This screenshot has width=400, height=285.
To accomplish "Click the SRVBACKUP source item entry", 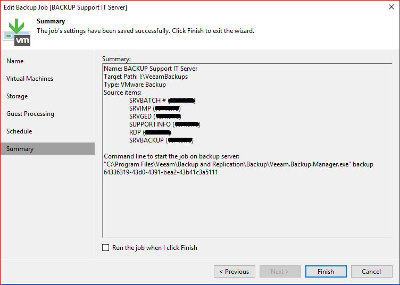I will click(147, 140).
